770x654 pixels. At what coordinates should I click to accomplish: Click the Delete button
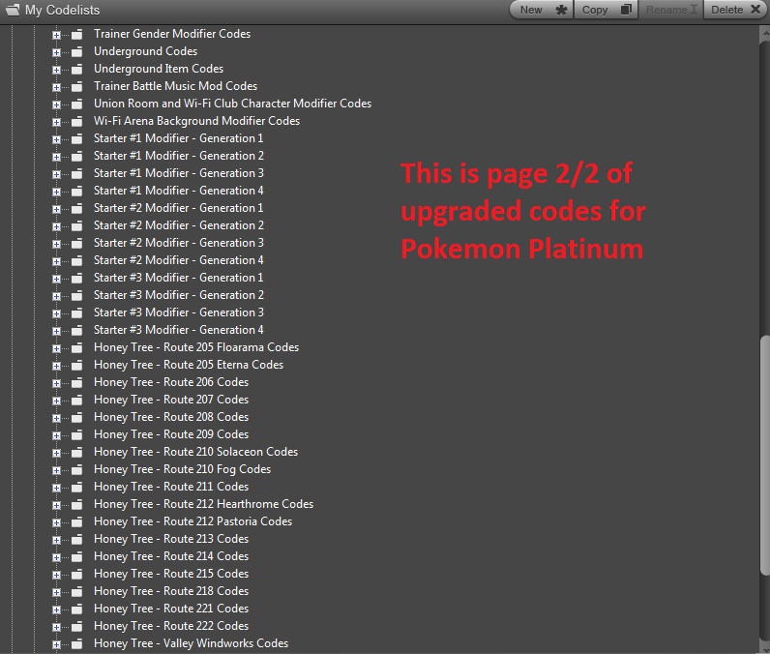(735, 10)
